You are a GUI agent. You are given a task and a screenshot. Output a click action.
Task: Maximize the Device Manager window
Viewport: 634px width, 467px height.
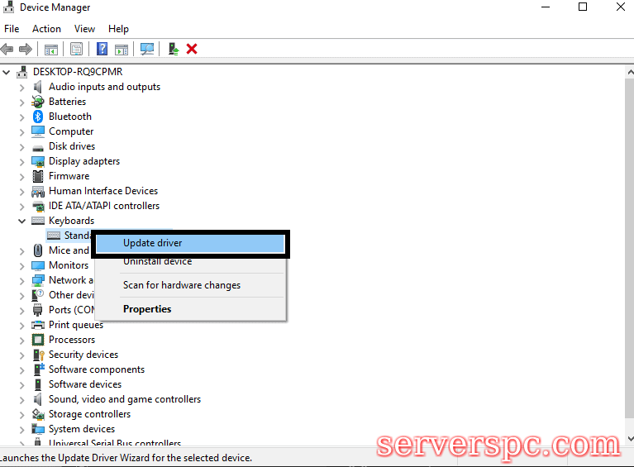[583, 7]
